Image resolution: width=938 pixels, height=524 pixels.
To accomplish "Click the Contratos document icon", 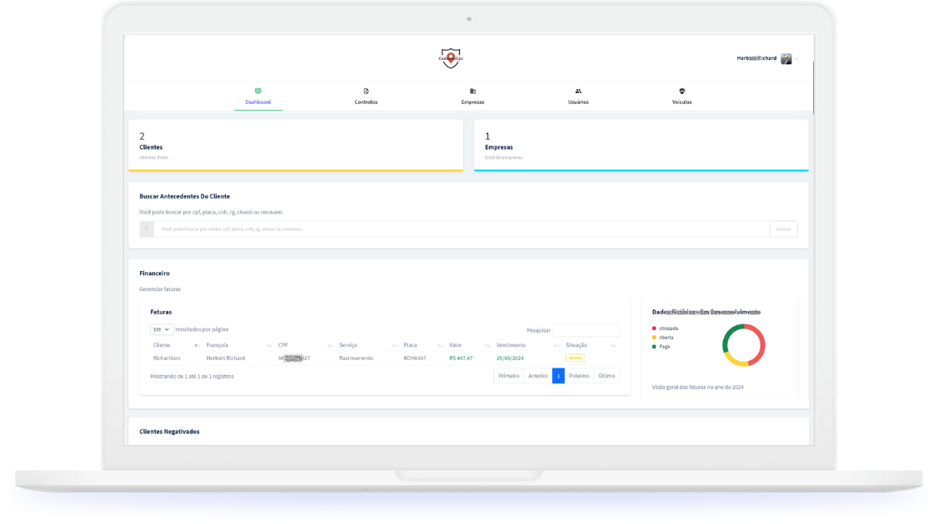I will [x=366, y=91].
